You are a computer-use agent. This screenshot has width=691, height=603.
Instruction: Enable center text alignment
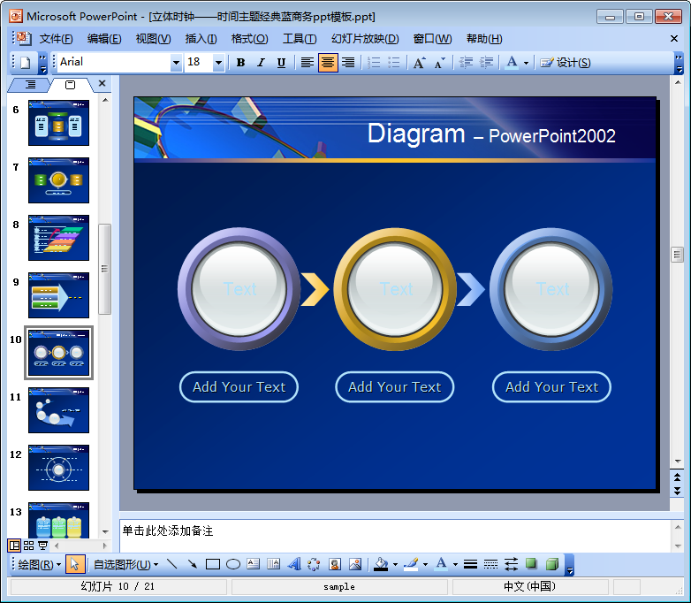pyautogui.click(x=328, y=62)
